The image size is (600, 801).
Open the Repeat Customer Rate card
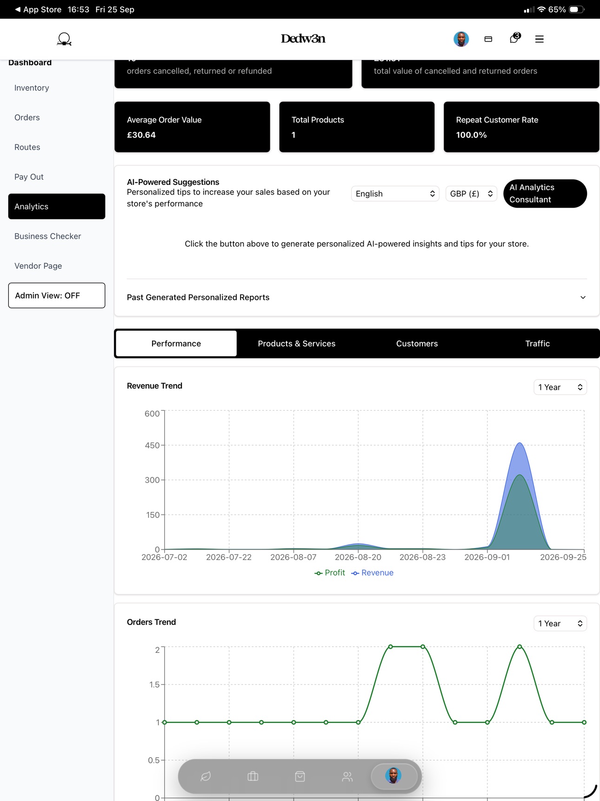click(x=521, y=127)
